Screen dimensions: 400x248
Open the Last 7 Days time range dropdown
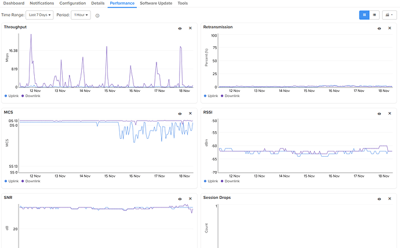click(x=39, y=15)
